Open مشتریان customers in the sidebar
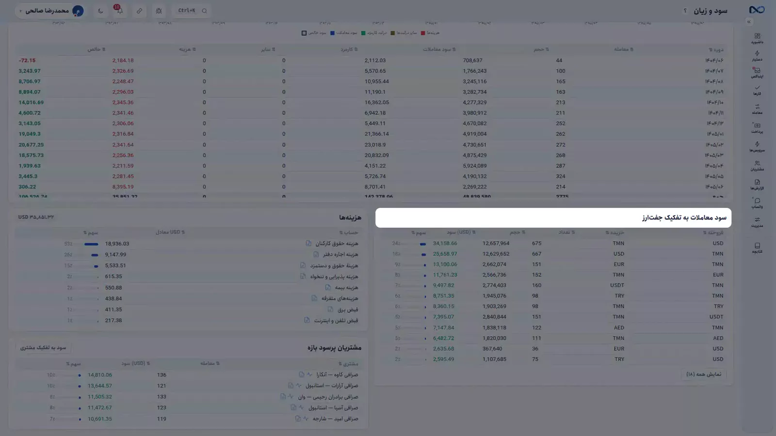 pos(757,166)
